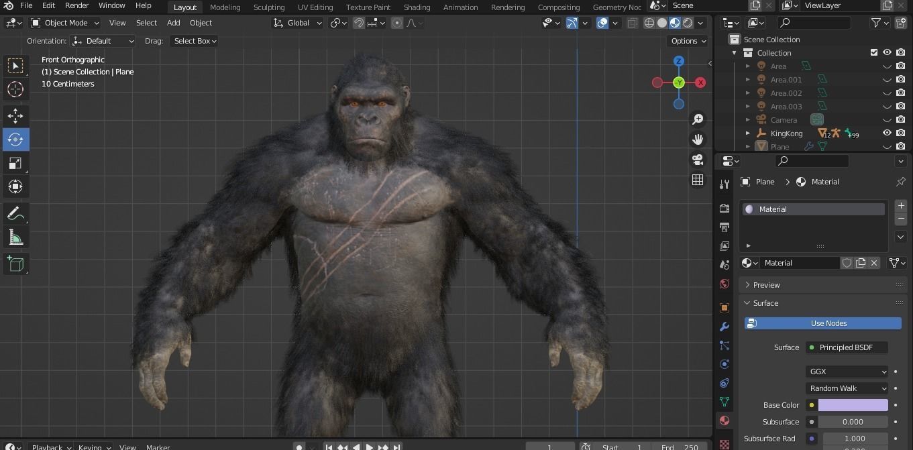
Task: Switch orthographic/perspective grid icon
Action: point(698,180)
